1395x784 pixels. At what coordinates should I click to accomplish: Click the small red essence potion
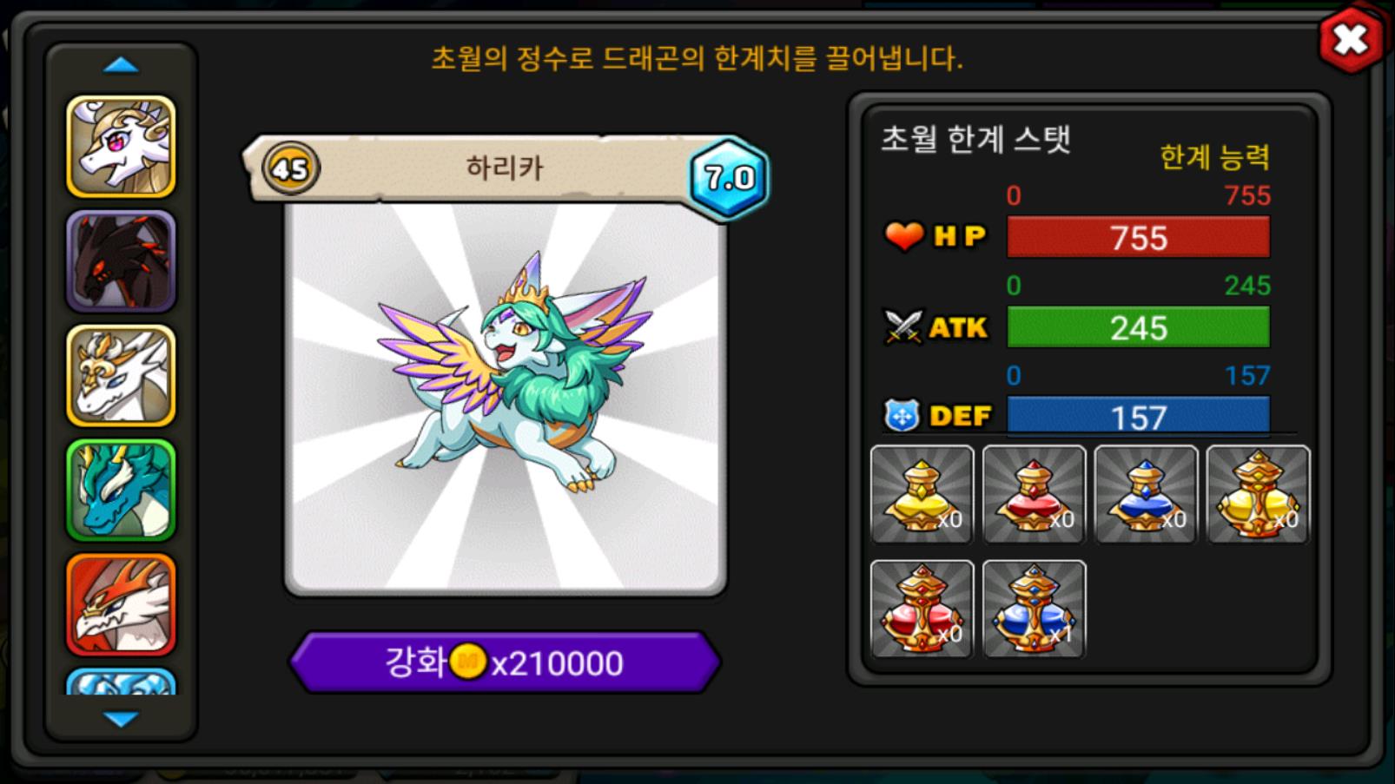coord(1034,494)
